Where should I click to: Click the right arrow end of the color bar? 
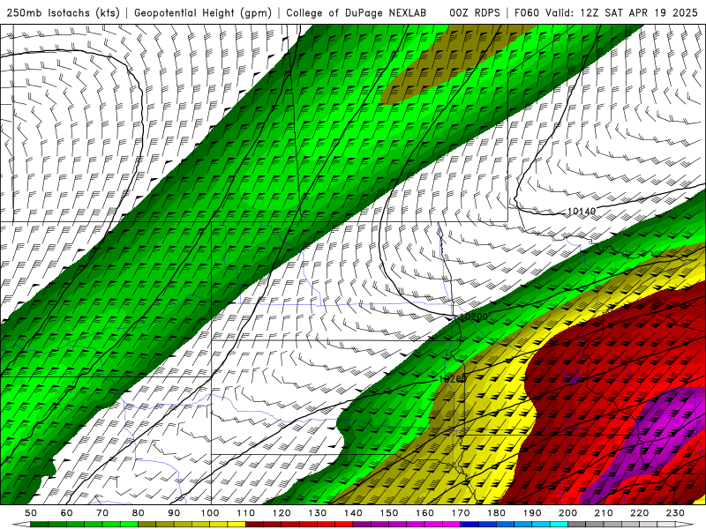click(685, 524)
